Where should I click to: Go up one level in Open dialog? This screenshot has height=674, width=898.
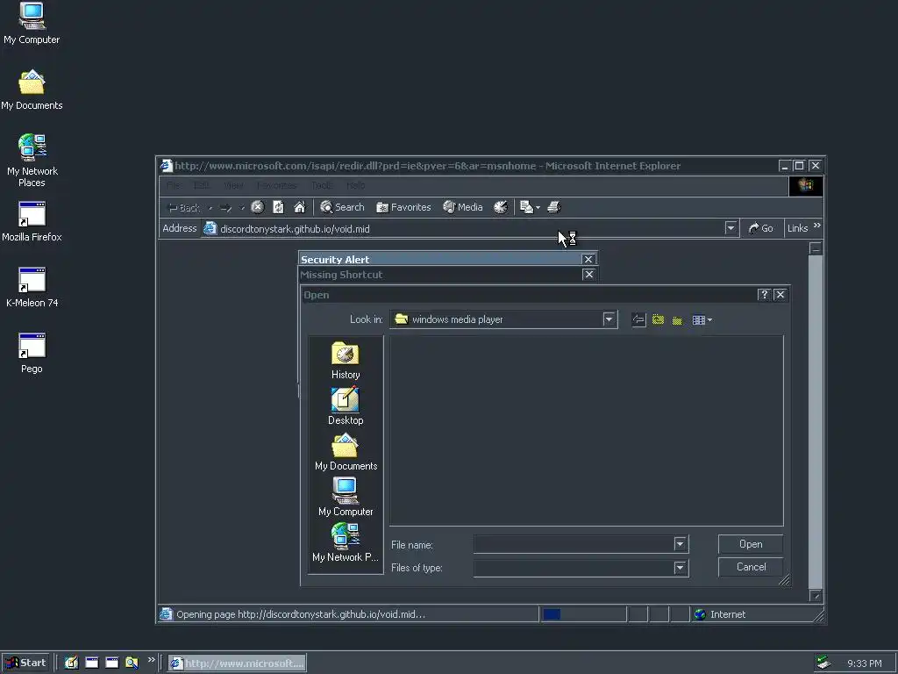[x=658, y=319]
